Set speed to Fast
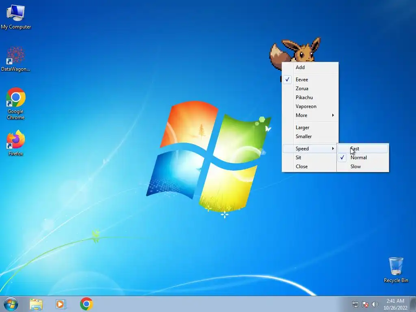Image resolution: width=416 pixels, height=312 pixels. [x=363, y=149]
